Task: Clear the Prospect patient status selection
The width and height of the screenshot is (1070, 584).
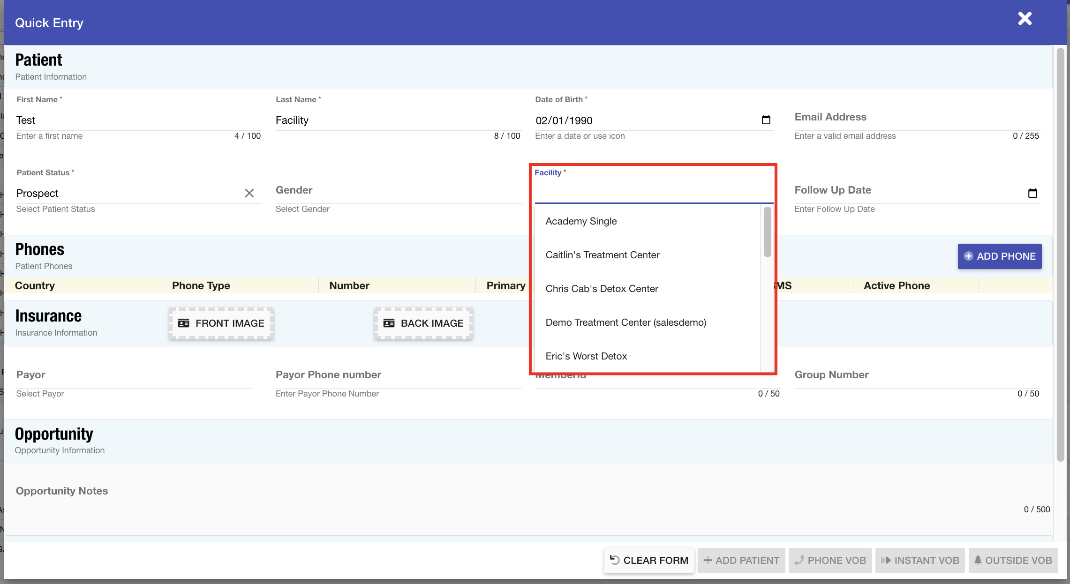Action: (249, 193)
